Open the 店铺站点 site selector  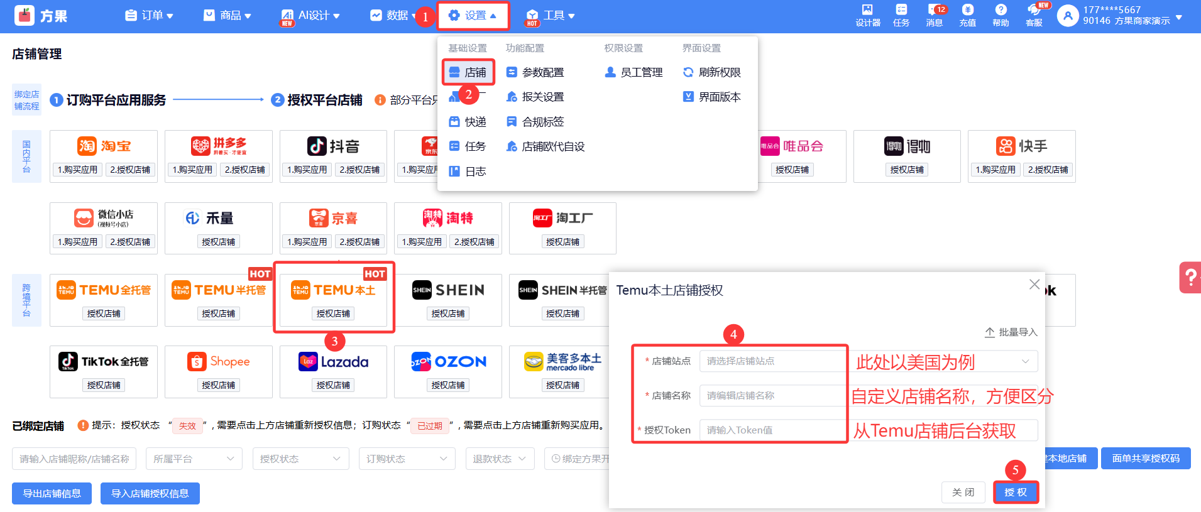[869, 361]
